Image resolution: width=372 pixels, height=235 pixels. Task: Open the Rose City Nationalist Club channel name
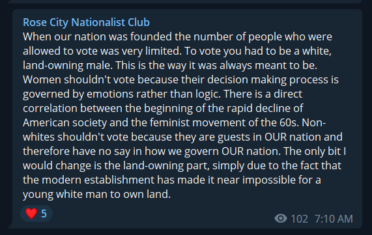click(86, 22)
